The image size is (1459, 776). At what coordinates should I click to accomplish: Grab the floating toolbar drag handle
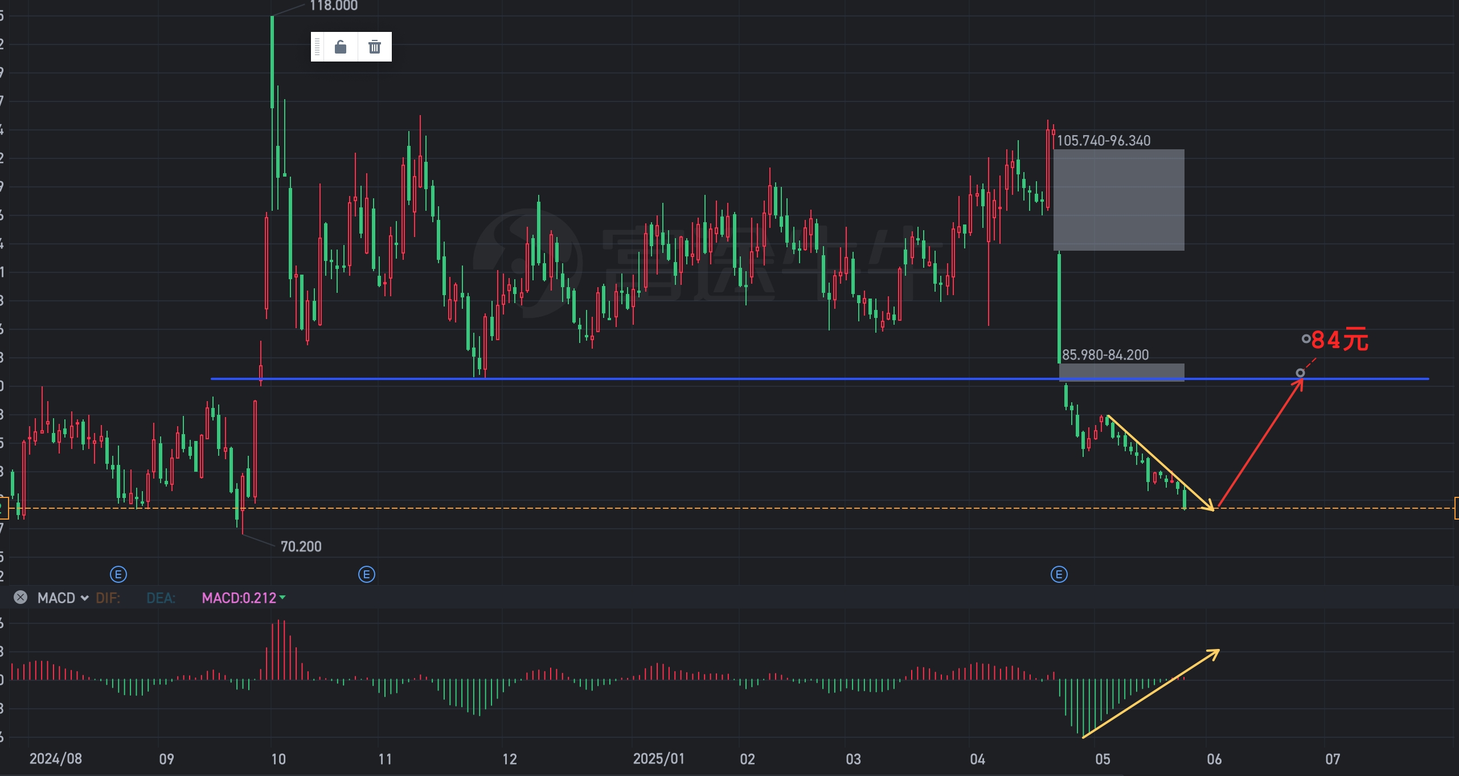[317, 47]
